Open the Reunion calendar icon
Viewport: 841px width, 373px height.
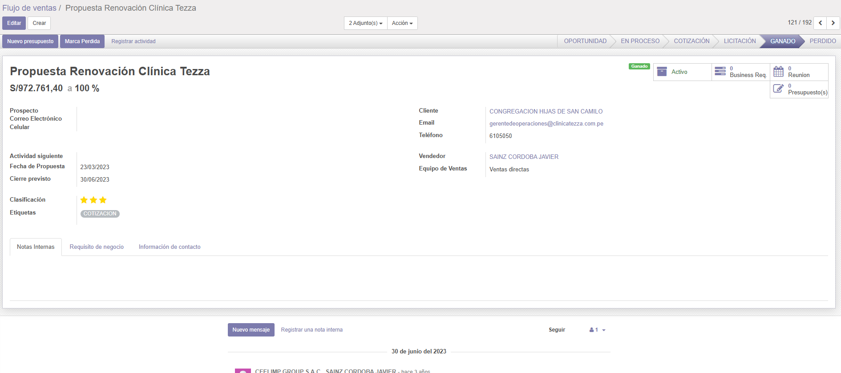tap(778, 71)
